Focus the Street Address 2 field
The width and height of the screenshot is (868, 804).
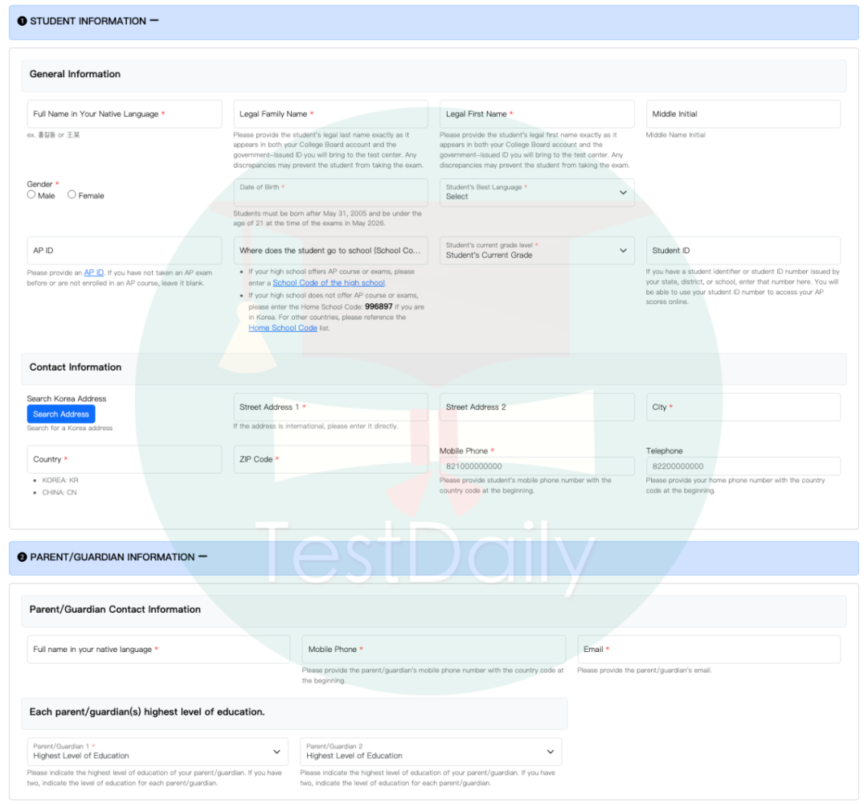[x=537, y=407]
